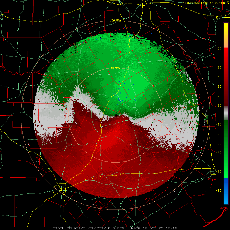
Task: Select the 0 value on velocity scale
Action: coord(220,115)
